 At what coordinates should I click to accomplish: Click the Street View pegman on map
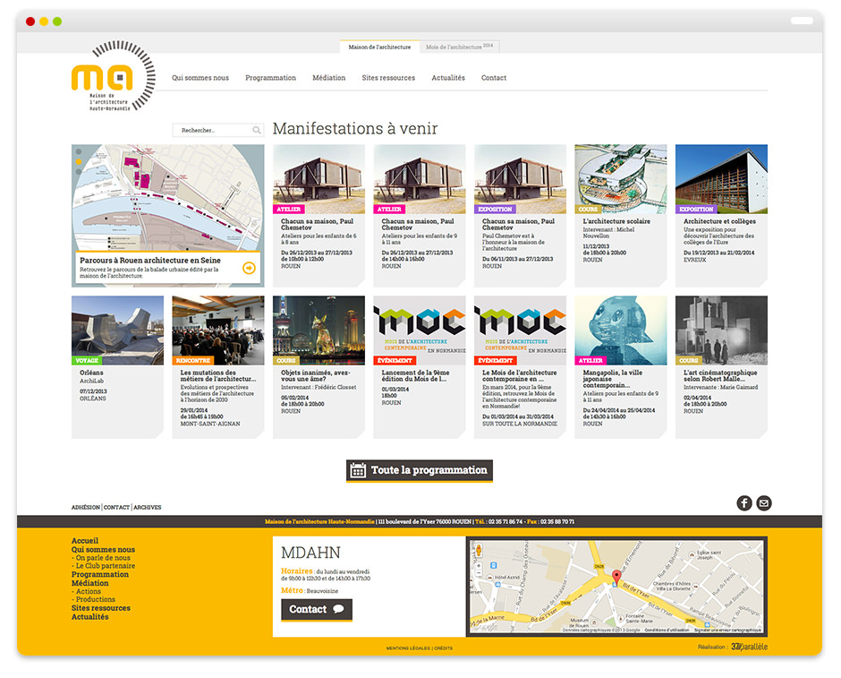479,550
